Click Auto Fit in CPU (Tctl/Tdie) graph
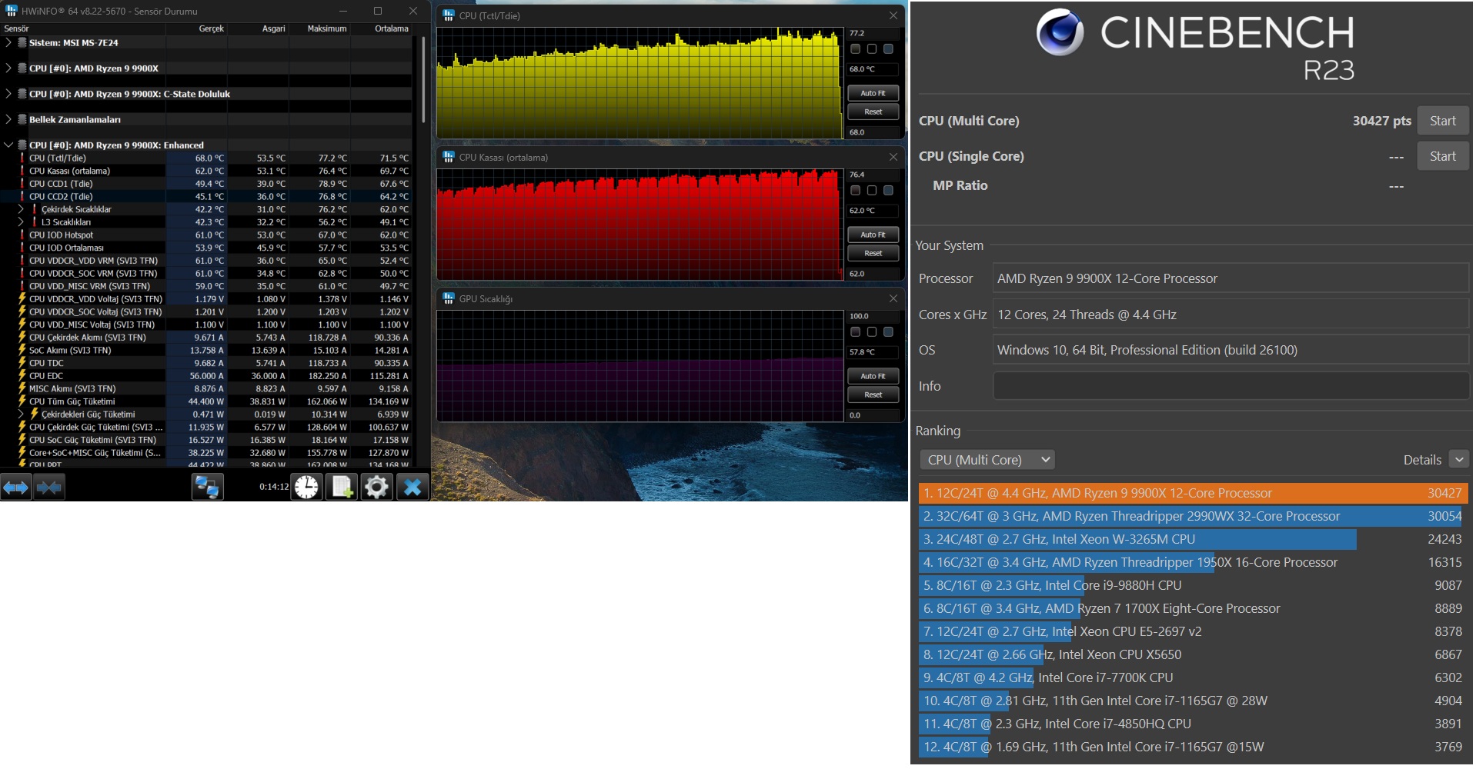Image resolution: width=1476 pixels, height=769 pixels. [x=873, y=93]
